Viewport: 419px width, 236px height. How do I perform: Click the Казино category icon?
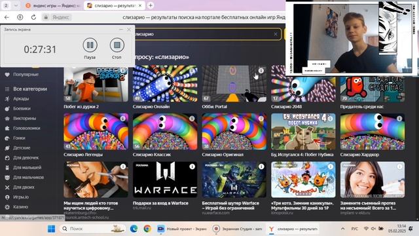click(x=7, y=207)
